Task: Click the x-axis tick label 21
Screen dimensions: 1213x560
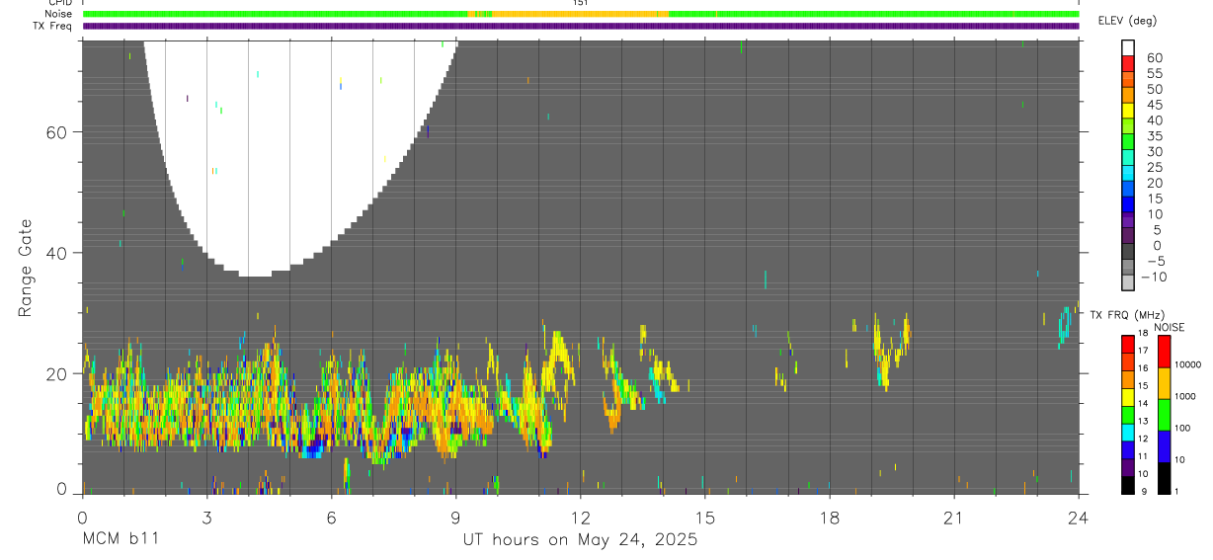Action: point(954,518)
